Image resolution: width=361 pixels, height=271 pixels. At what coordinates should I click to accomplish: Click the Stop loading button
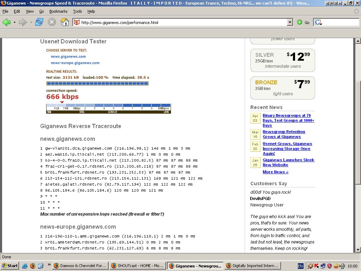pos(52,22)
